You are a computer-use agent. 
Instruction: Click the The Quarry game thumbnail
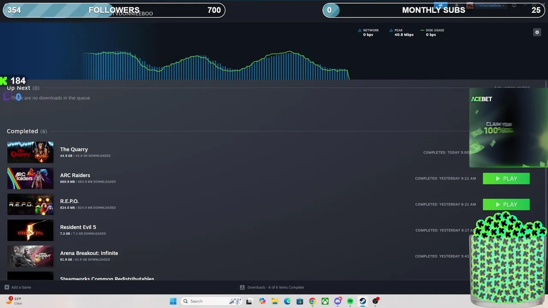[x=30, y=152]
